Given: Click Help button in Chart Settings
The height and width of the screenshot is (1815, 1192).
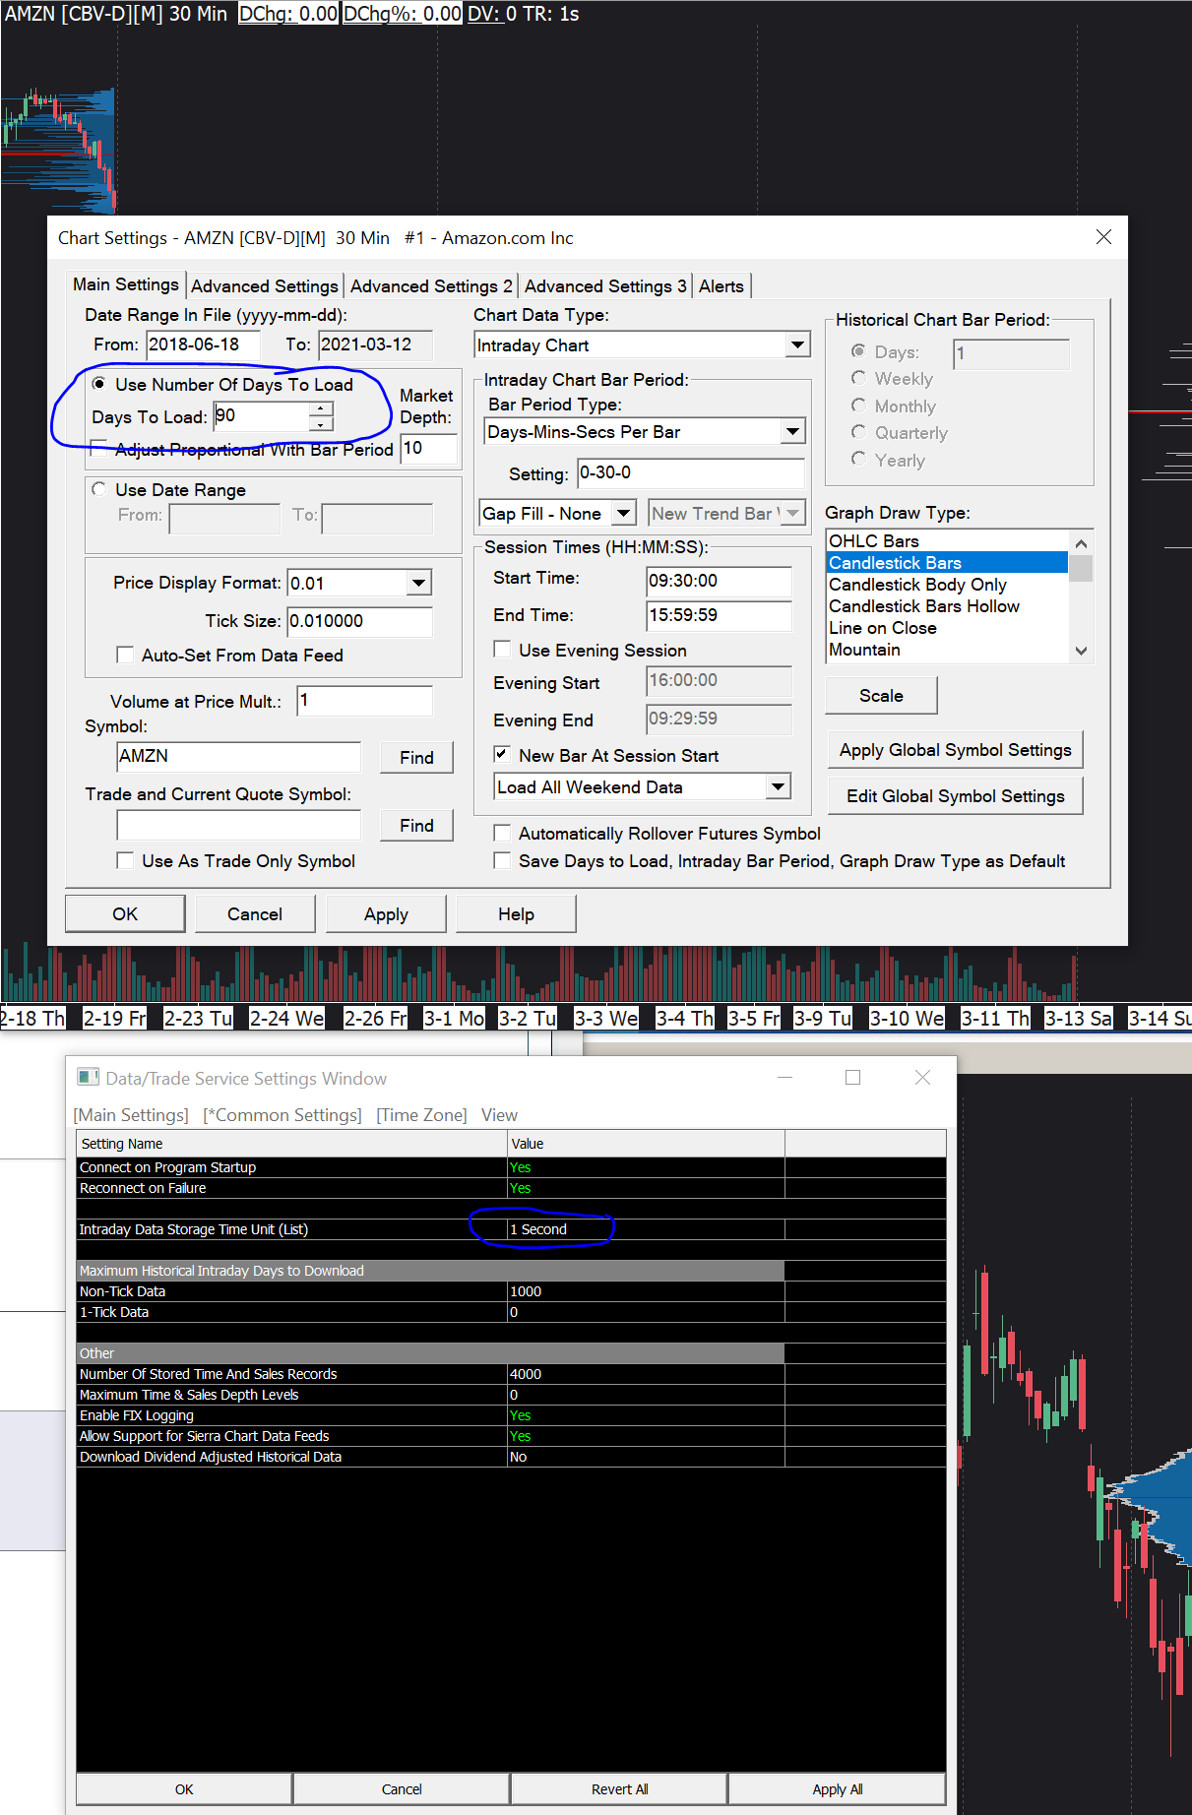Looking at the screenshot, I should 516,913.
